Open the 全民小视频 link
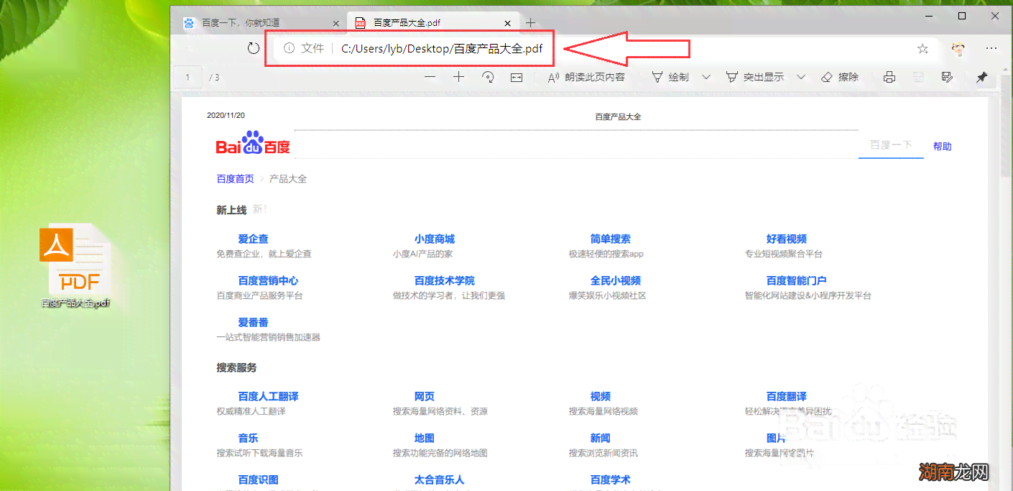Image resolution: width=1013 pixels, height=491 pixels. tap(615, 280)
